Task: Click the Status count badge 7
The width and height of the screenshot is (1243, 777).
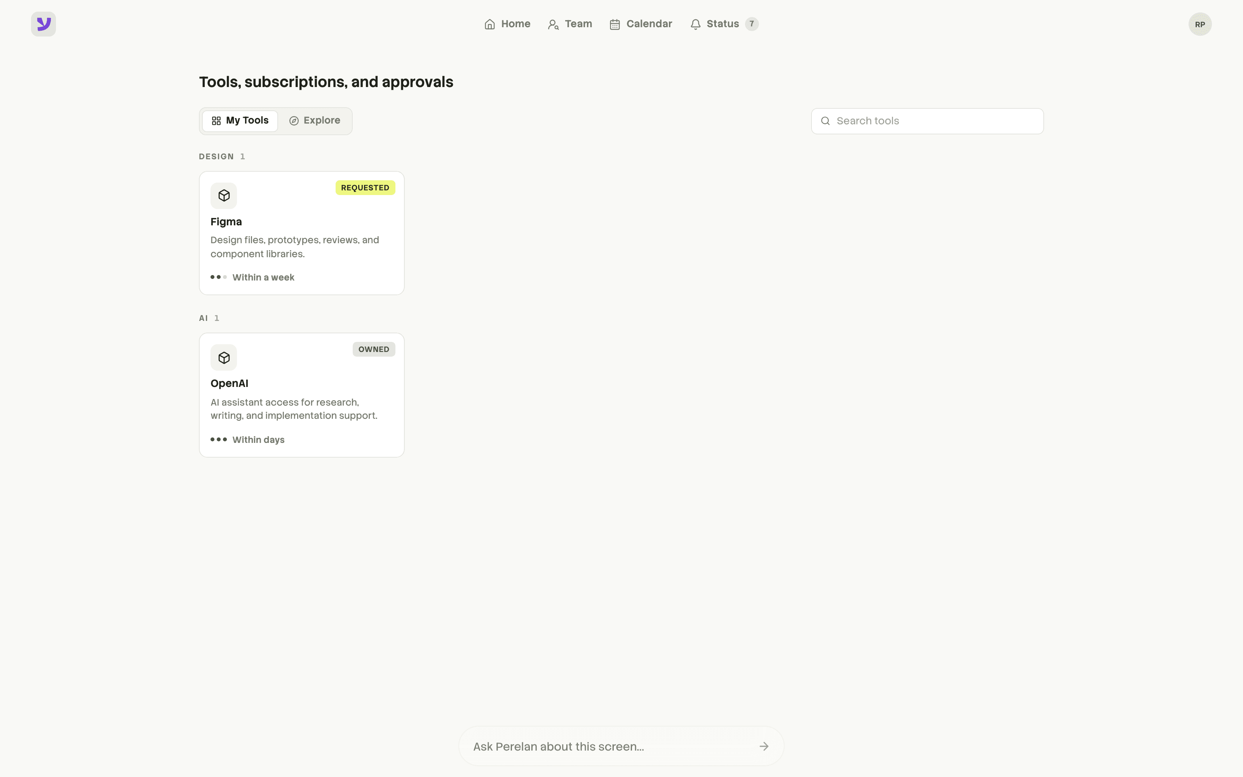Action: [752, 24]
